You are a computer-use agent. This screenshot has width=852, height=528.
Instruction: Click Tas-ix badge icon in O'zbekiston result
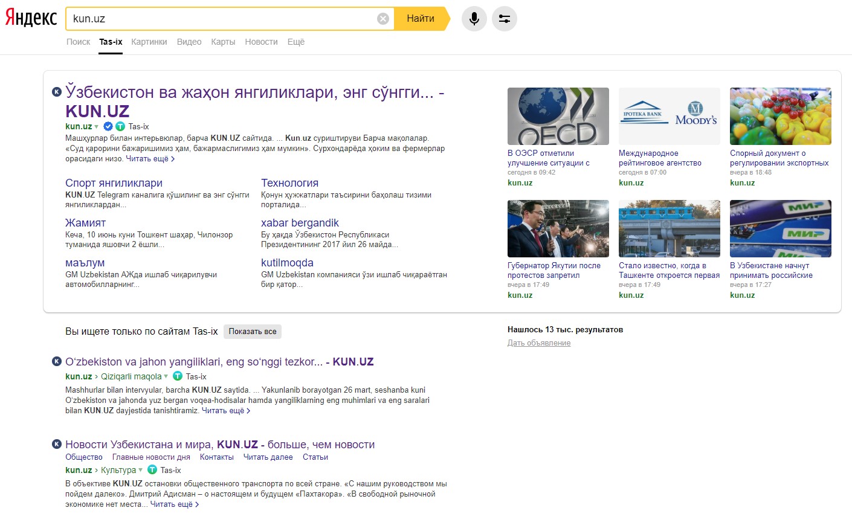(x=178, y=376)
